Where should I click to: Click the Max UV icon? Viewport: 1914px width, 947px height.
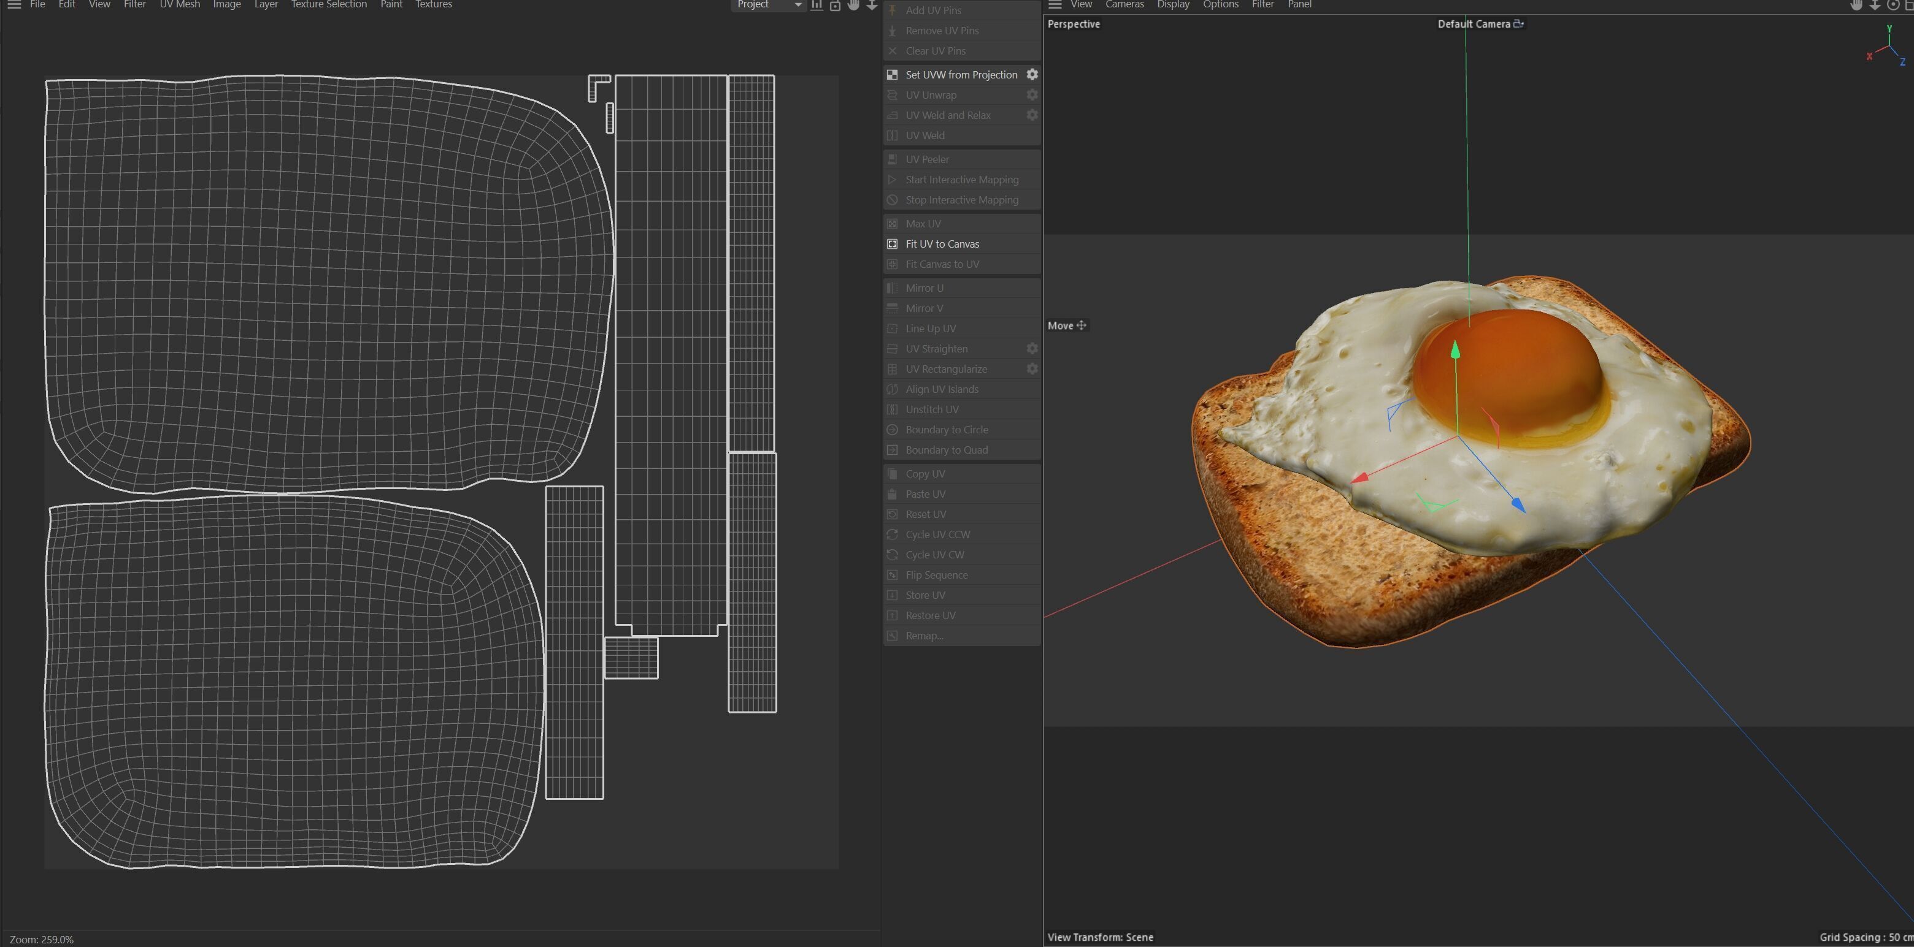pyautogui.click(x=893, y=223)
